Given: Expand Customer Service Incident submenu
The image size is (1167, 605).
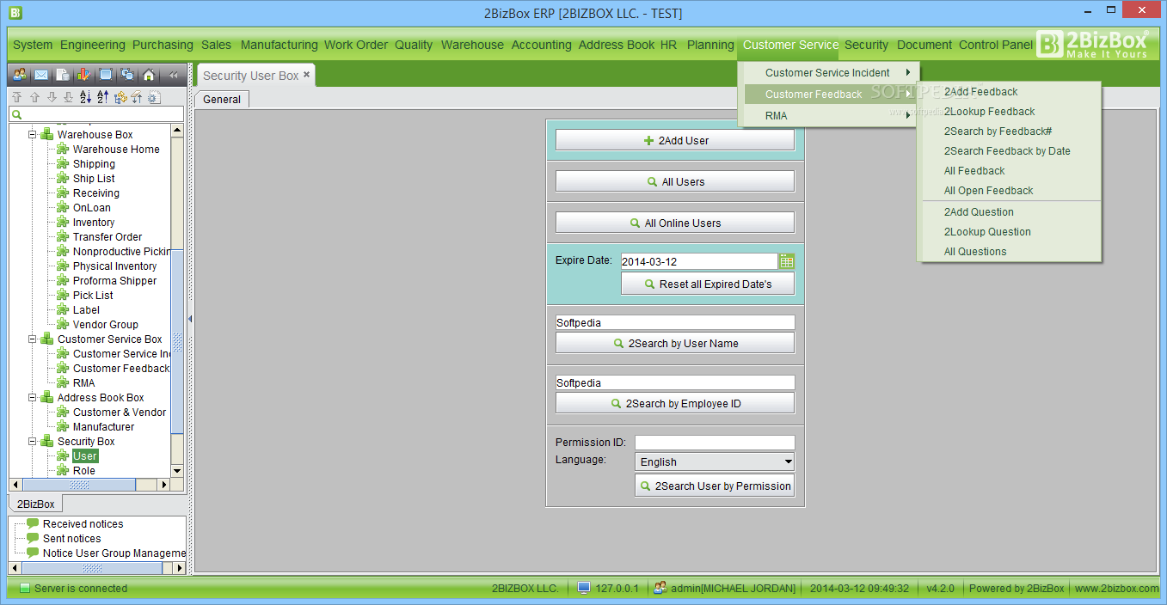Looking at the screenshot, I should tap(829, 73).
